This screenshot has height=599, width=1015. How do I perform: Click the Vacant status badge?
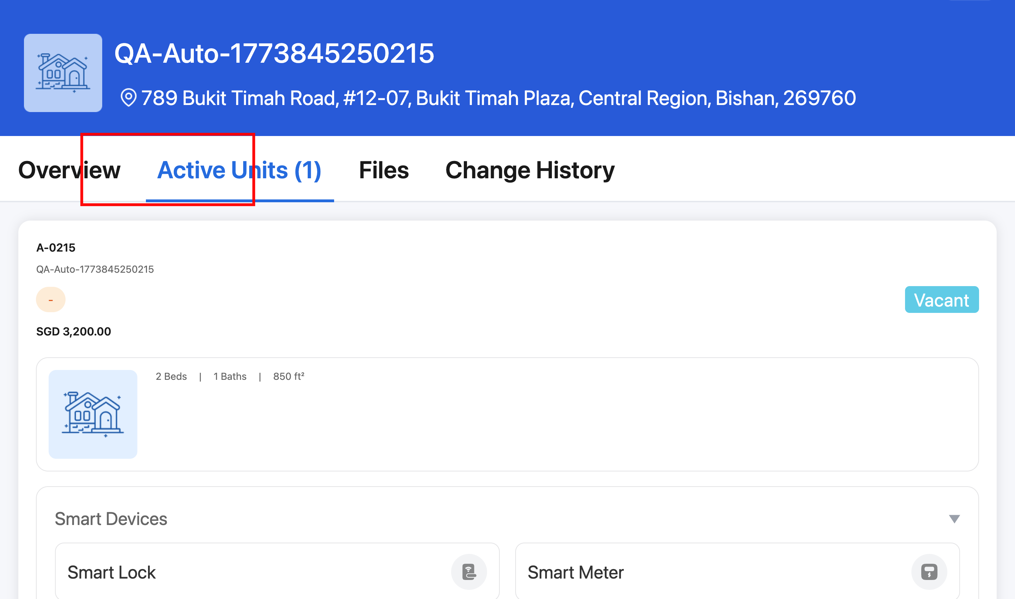(x=942, y=300)
